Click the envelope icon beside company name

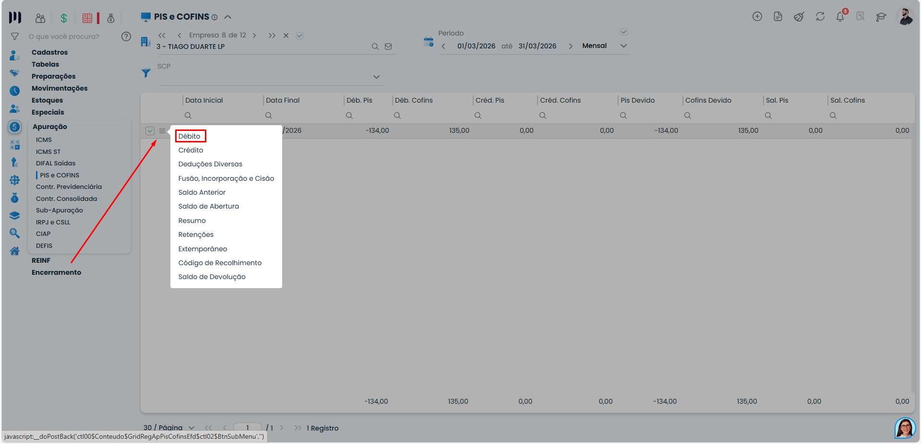coord(388,47)
